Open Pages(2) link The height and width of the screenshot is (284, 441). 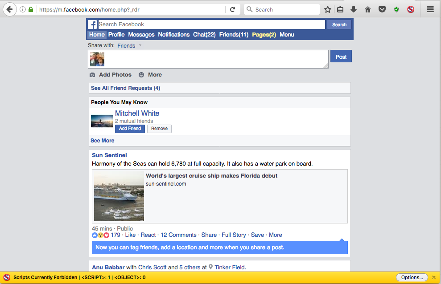coord(264,35)
